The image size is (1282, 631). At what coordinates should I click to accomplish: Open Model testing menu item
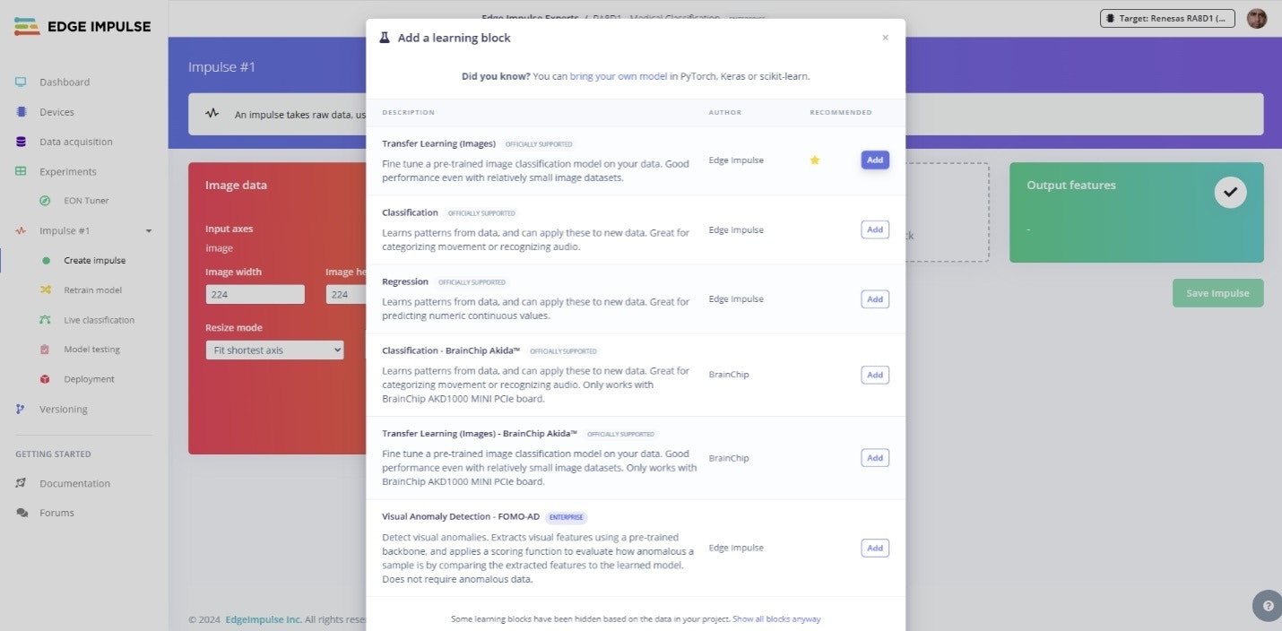(x=91, y=350)
